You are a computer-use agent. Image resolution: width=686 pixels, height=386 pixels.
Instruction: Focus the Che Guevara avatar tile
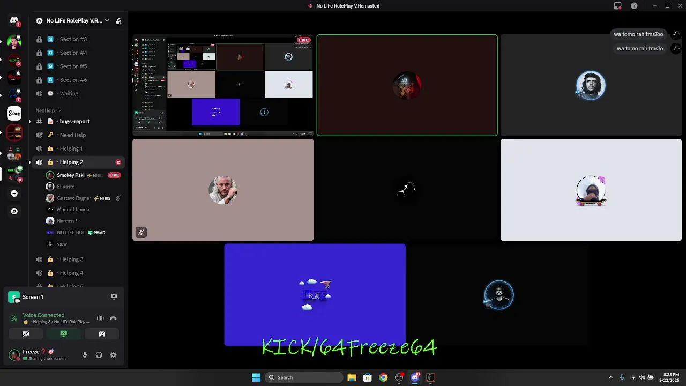[x=591, y=85]
